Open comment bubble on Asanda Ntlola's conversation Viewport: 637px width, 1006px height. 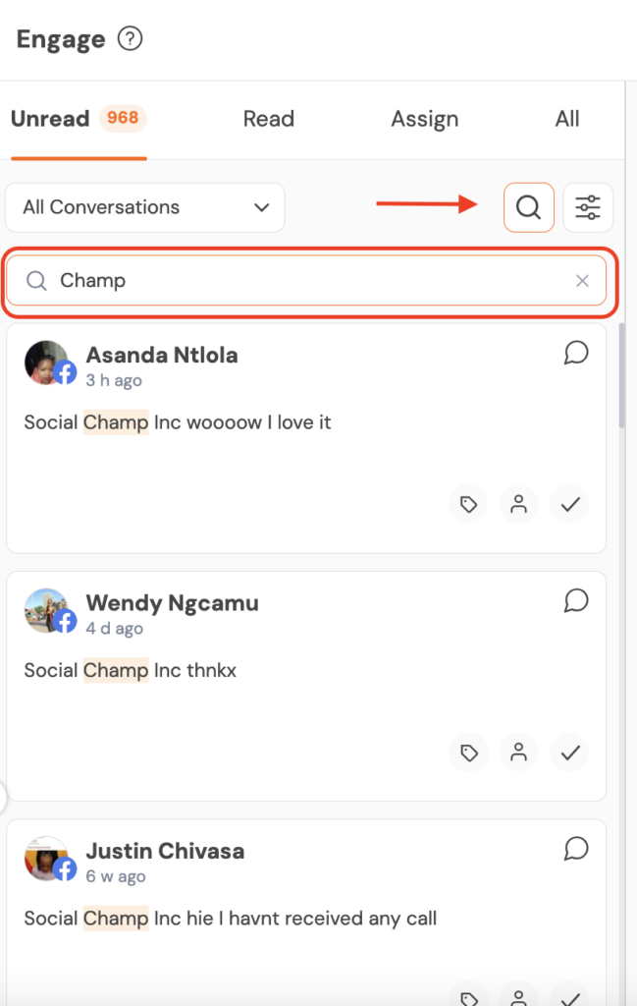[576, 354]
